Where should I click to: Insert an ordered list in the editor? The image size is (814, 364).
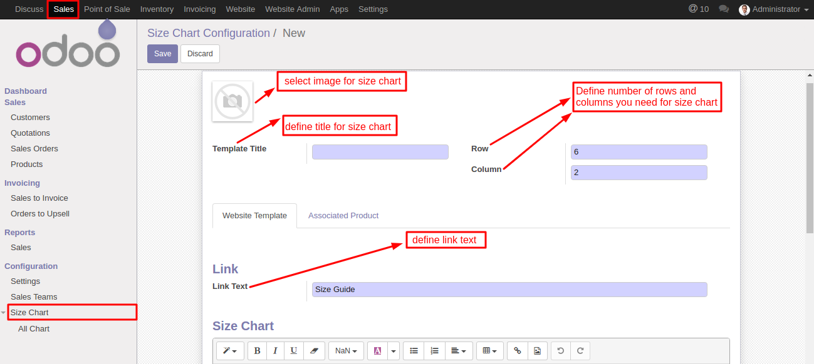[434, 350]
